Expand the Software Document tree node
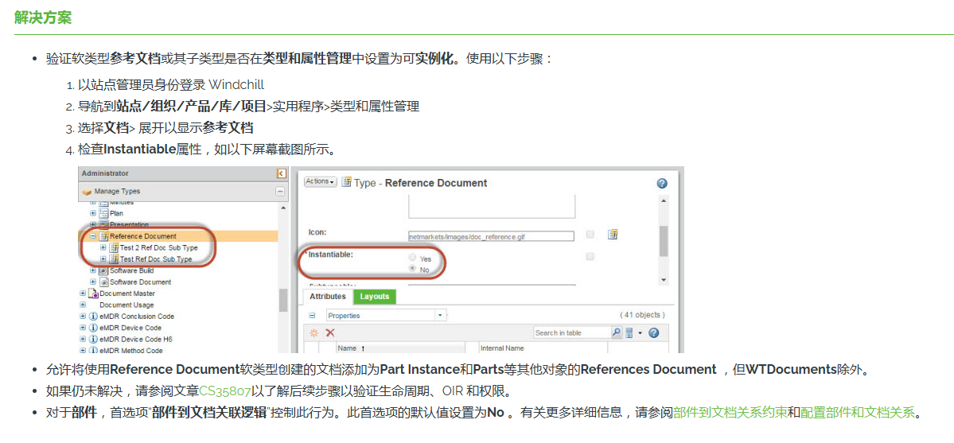 coord(93,282)
